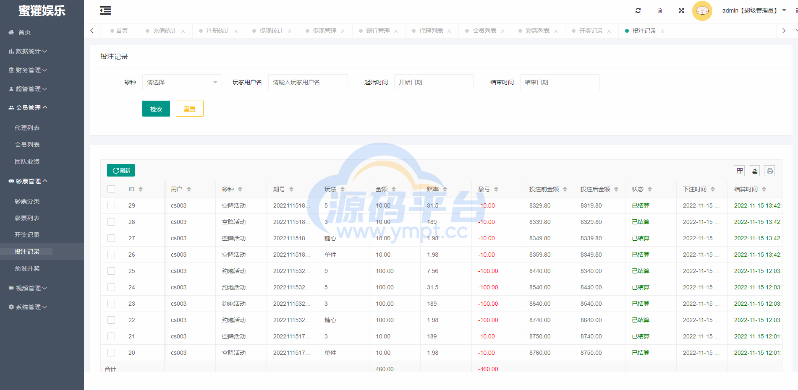
Task: Close the 投注记录 tab
Action: pyautogui.click(x=662, y=31)
